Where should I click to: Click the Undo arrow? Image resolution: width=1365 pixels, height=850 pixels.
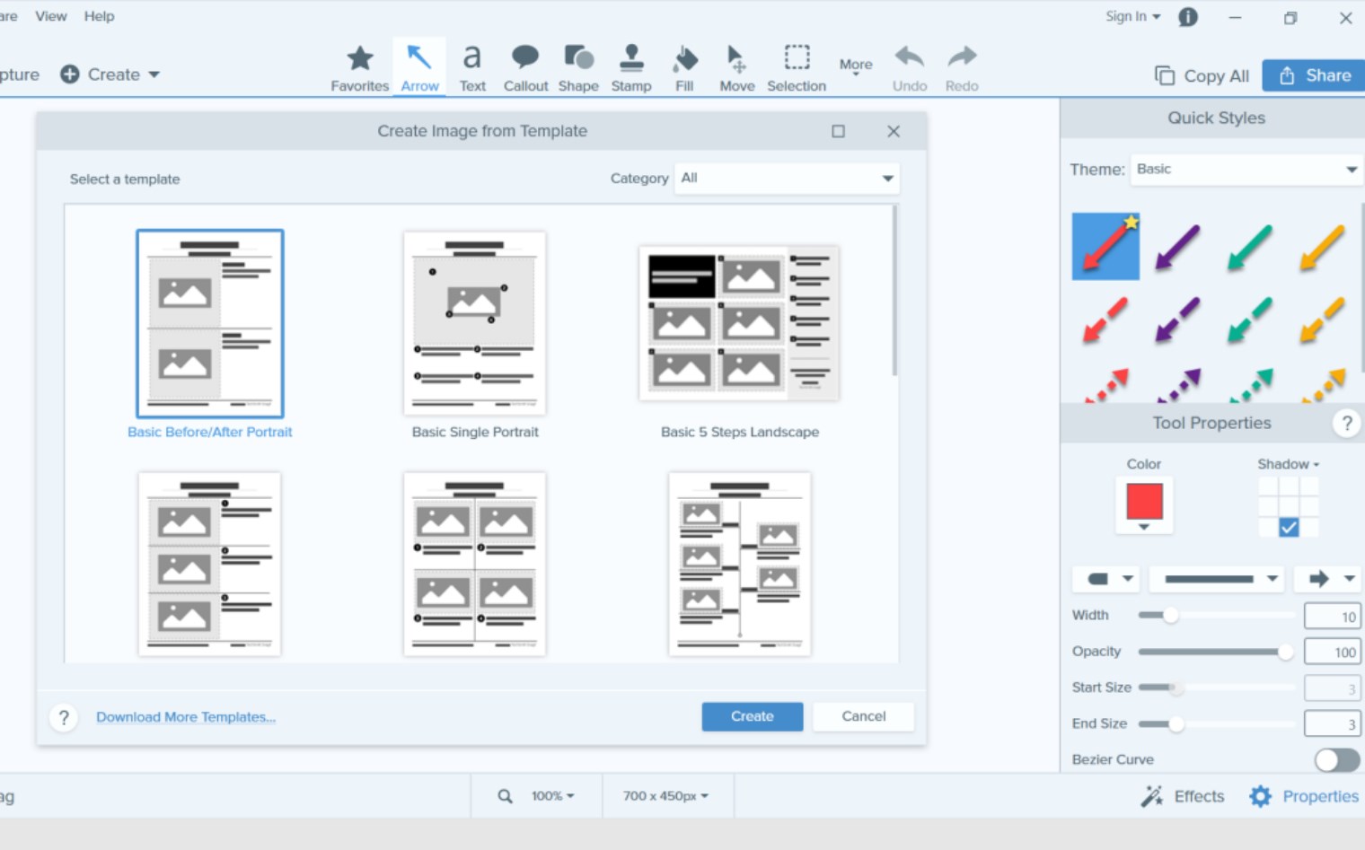(x=909, y=66)
